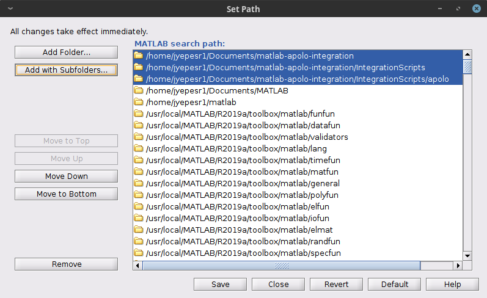Screen dimensions: 487x298
Task: Click folder icon beside datafun path
Action: tap(139, 125)
